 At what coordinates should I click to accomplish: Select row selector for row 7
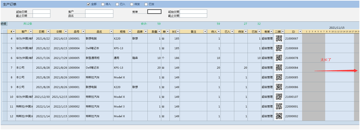click(5, 67)
